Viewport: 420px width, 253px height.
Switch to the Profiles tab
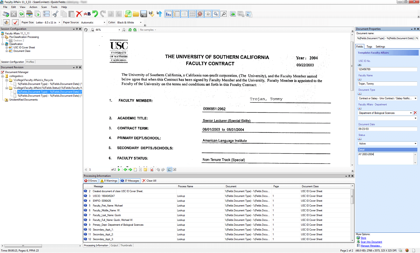pyautogui.click(x=30, y=62)
